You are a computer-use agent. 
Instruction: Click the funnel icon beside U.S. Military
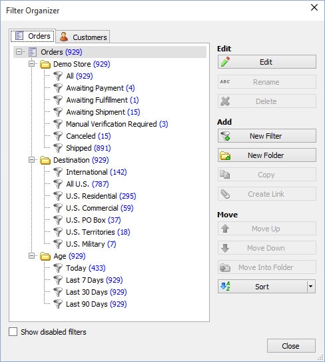point(58,244)
